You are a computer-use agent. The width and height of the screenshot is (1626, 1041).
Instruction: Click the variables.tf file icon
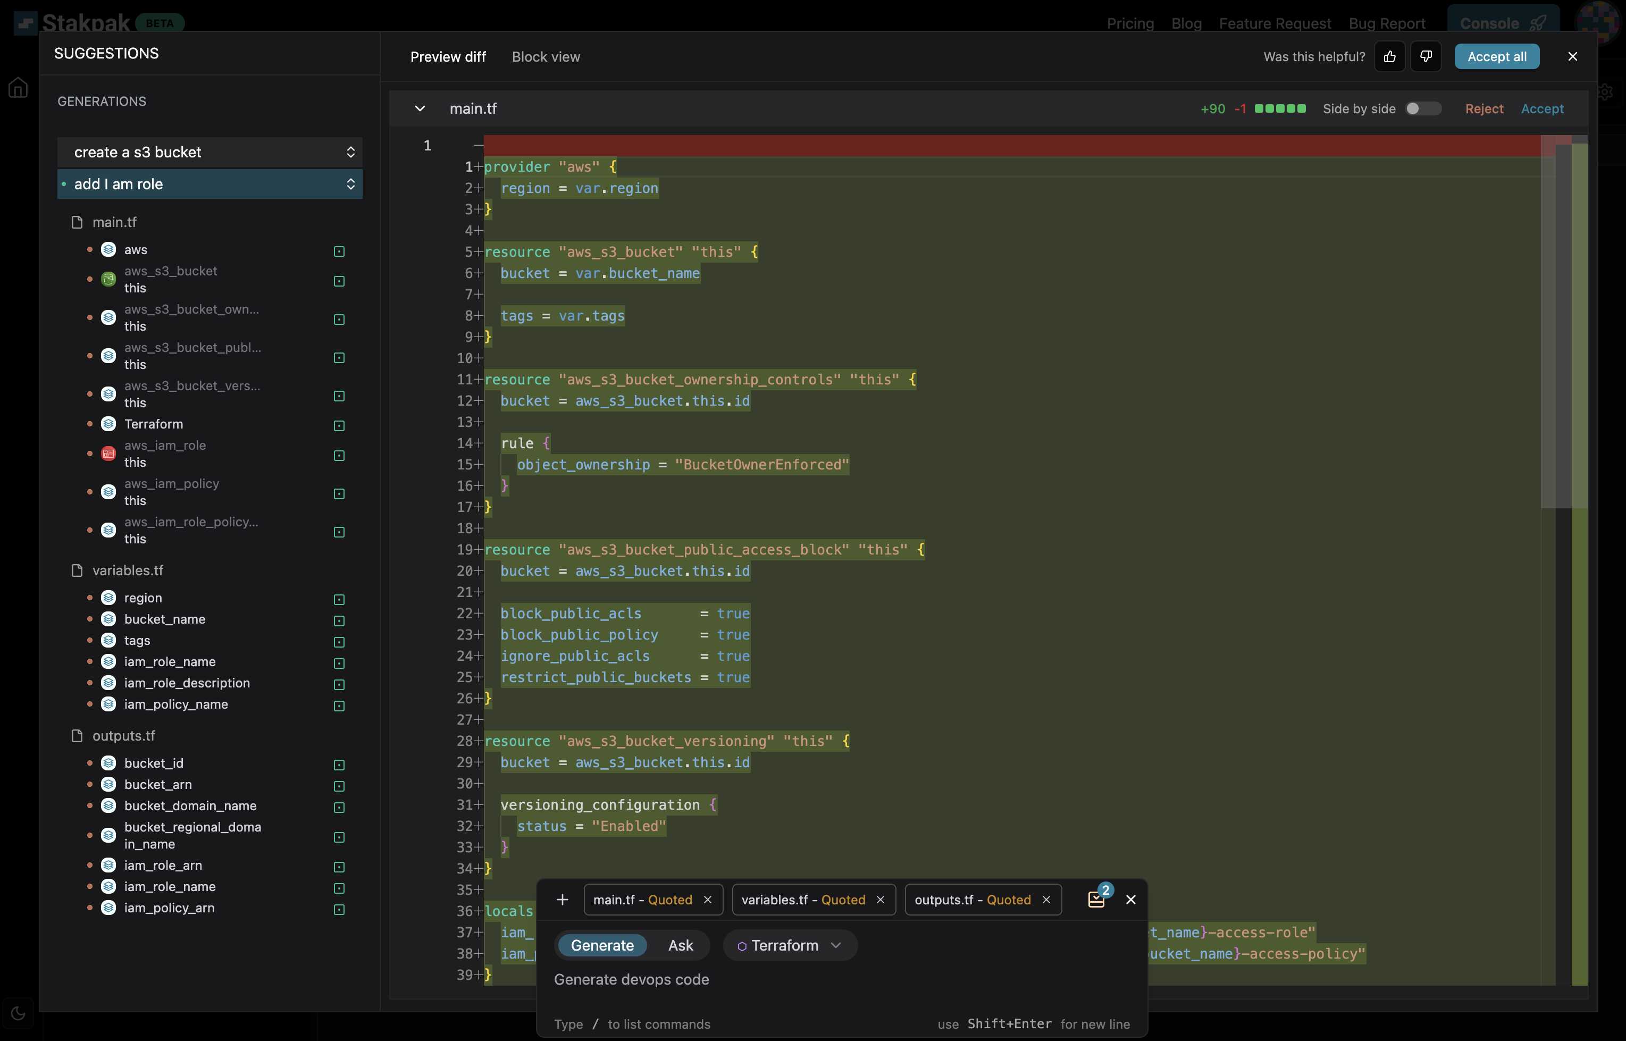click(77, 570)
